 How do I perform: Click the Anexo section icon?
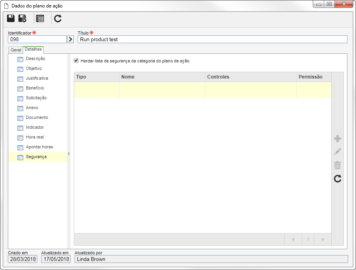click(20, 108)
